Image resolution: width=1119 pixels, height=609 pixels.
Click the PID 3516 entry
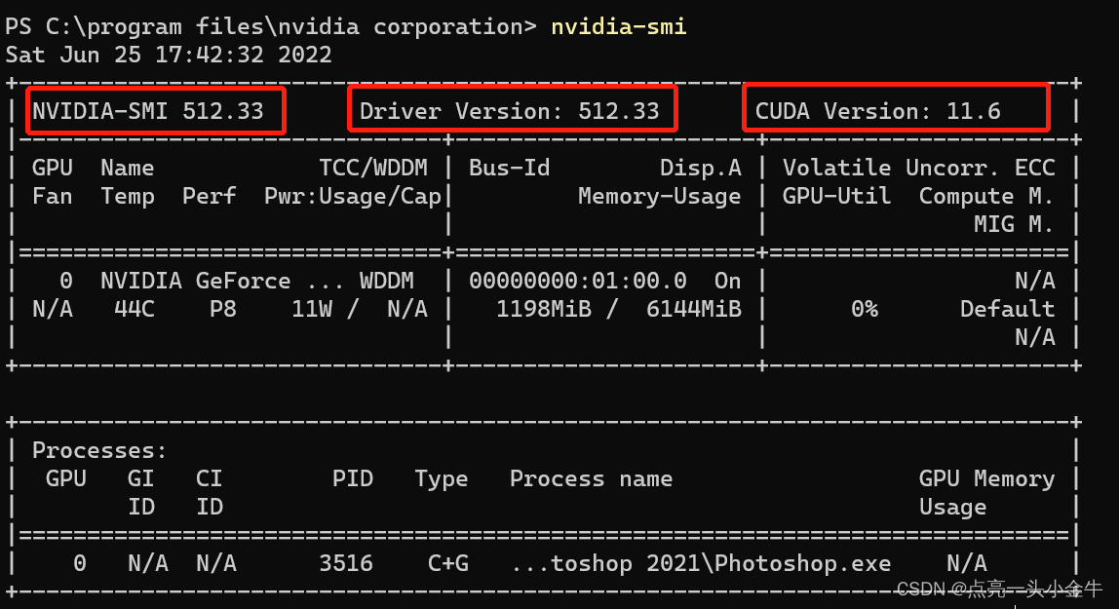346,562
